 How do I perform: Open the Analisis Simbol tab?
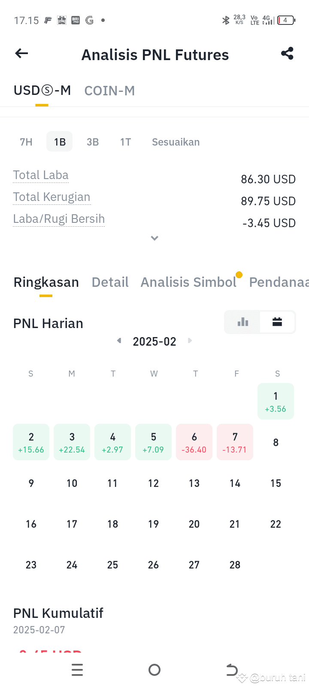[188, 282]
